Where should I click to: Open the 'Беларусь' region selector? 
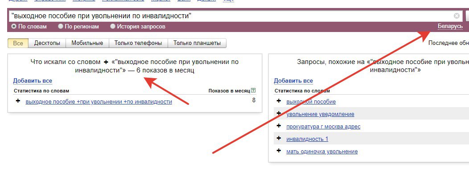point(450,26)
